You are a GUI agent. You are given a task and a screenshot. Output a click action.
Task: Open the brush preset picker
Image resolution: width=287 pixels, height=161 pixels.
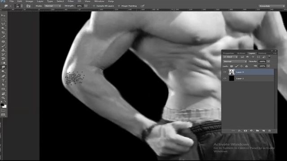point(22,6)
